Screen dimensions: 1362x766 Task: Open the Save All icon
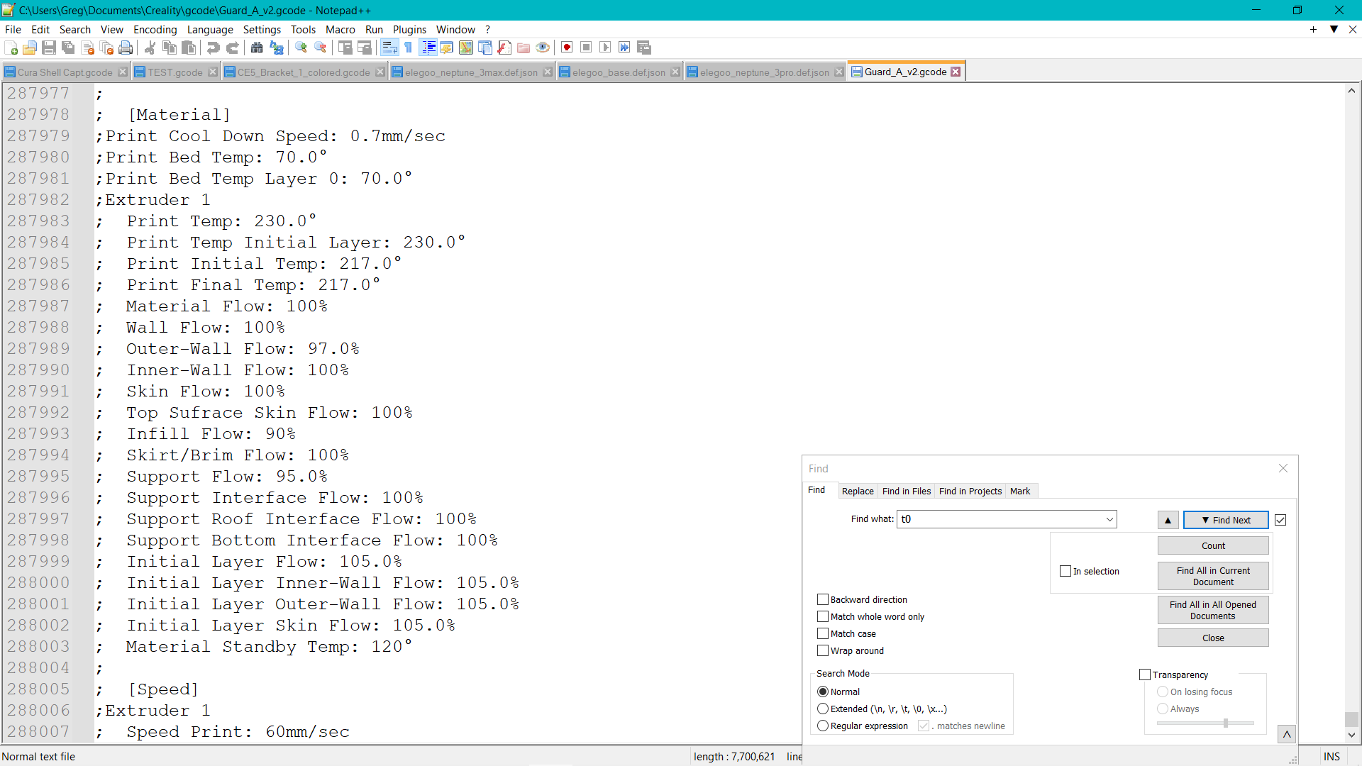[68, 48]
